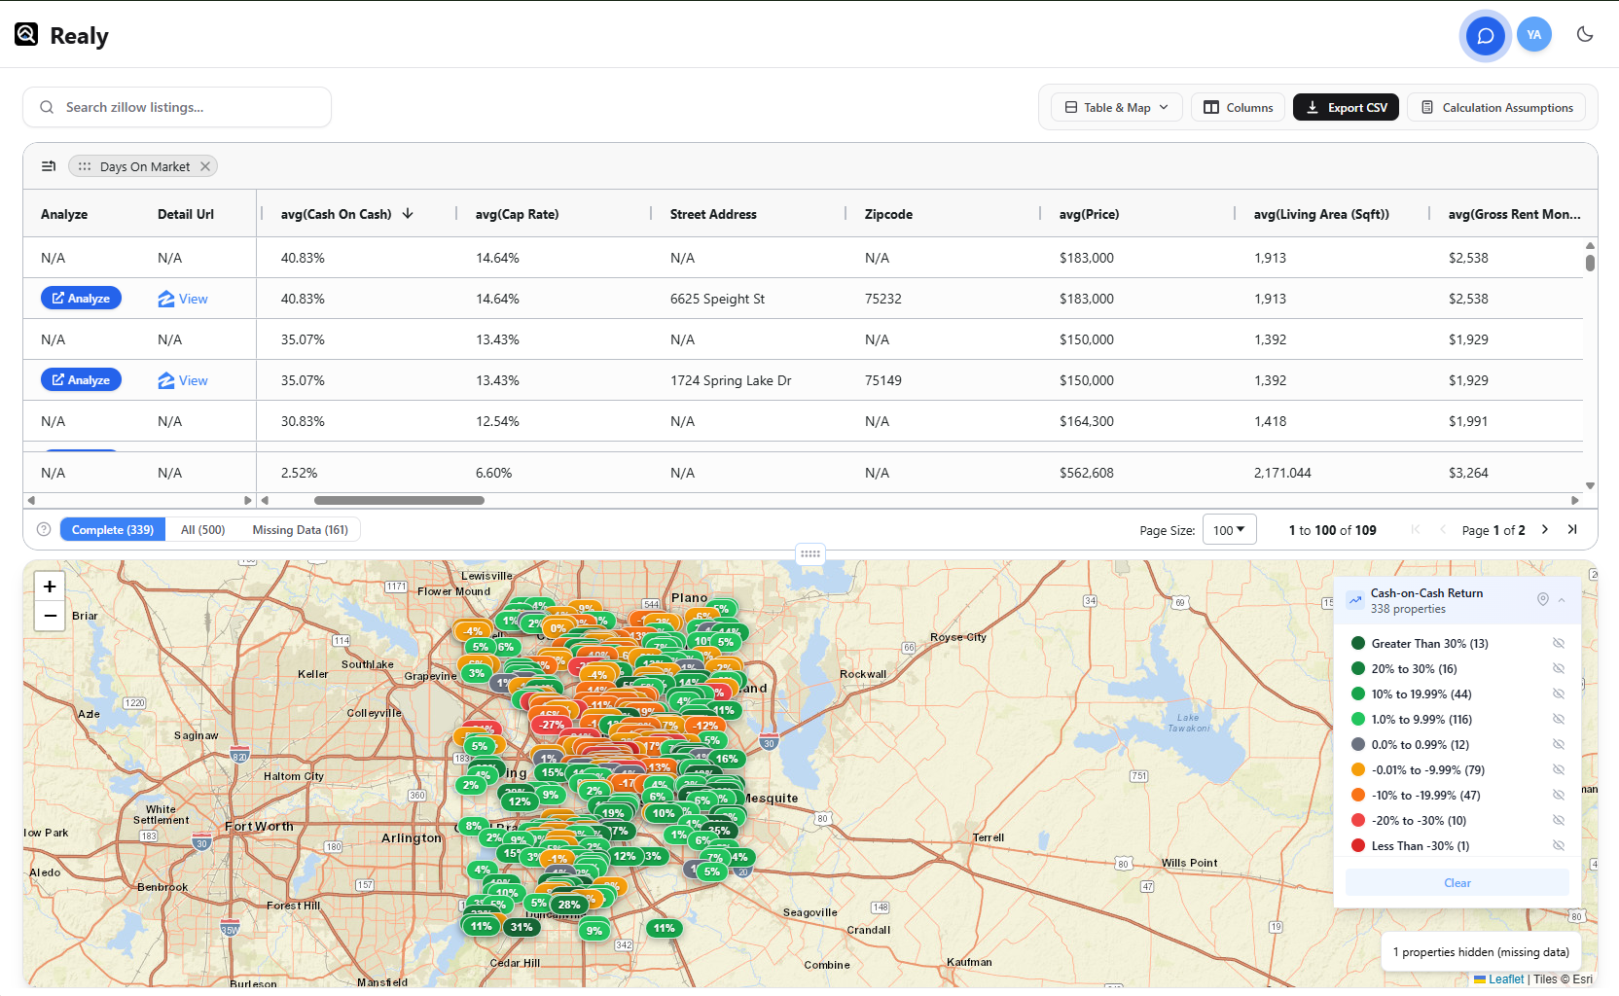Screen dimensions: 1619x996
Task: Open Calculation Assumptions
Action: pyautogui.click(x=1496, y=107)
